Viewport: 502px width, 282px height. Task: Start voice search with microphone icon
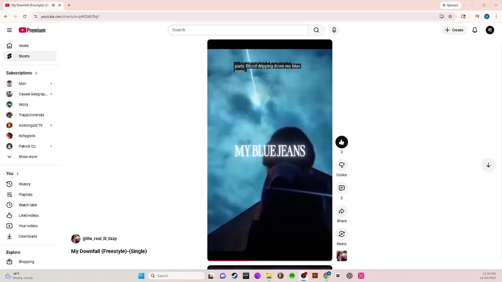(334, 30)
